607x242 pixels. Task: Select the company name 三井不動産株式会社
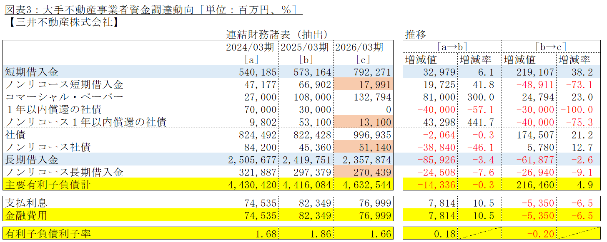click(x=64, y=22)
